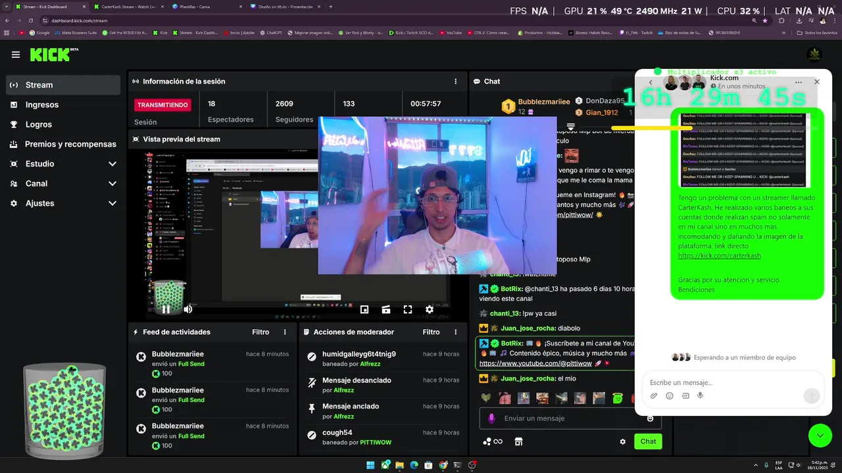The height and width of the screenshot is (473, 842).
Task: Click the green Chat send button
Action: (648, 441)
